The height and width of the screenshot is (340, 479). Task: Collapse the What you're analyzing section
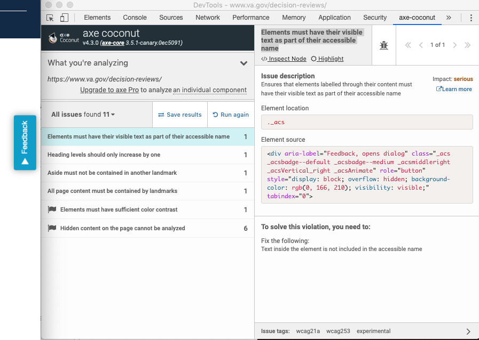[x=244, y=63]
